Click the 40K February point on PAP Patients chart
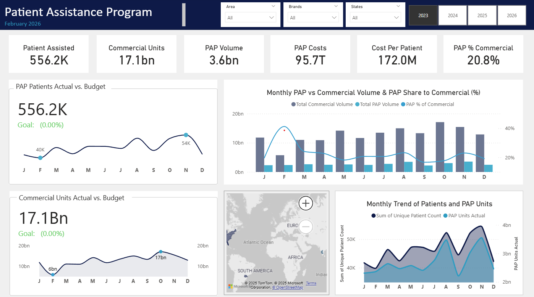The image size is (534, 297). point(40,157)
